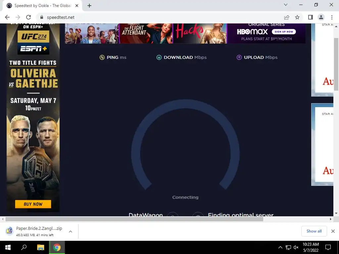Show all downloads
Viewport: 339px width, 254px height.
point(314,231)
